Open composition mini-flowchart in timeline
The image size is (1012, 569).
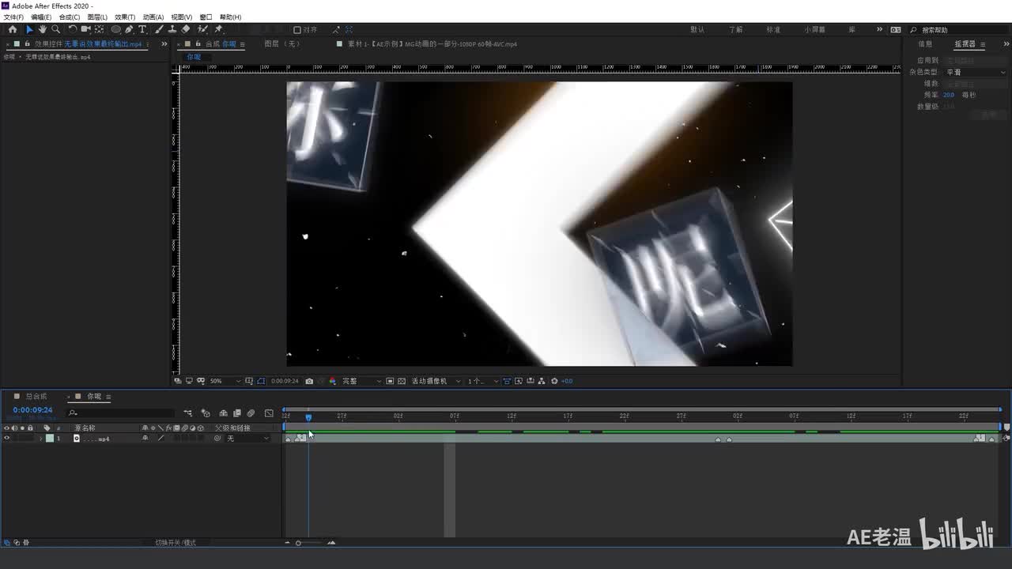click(x=188, y=413)
